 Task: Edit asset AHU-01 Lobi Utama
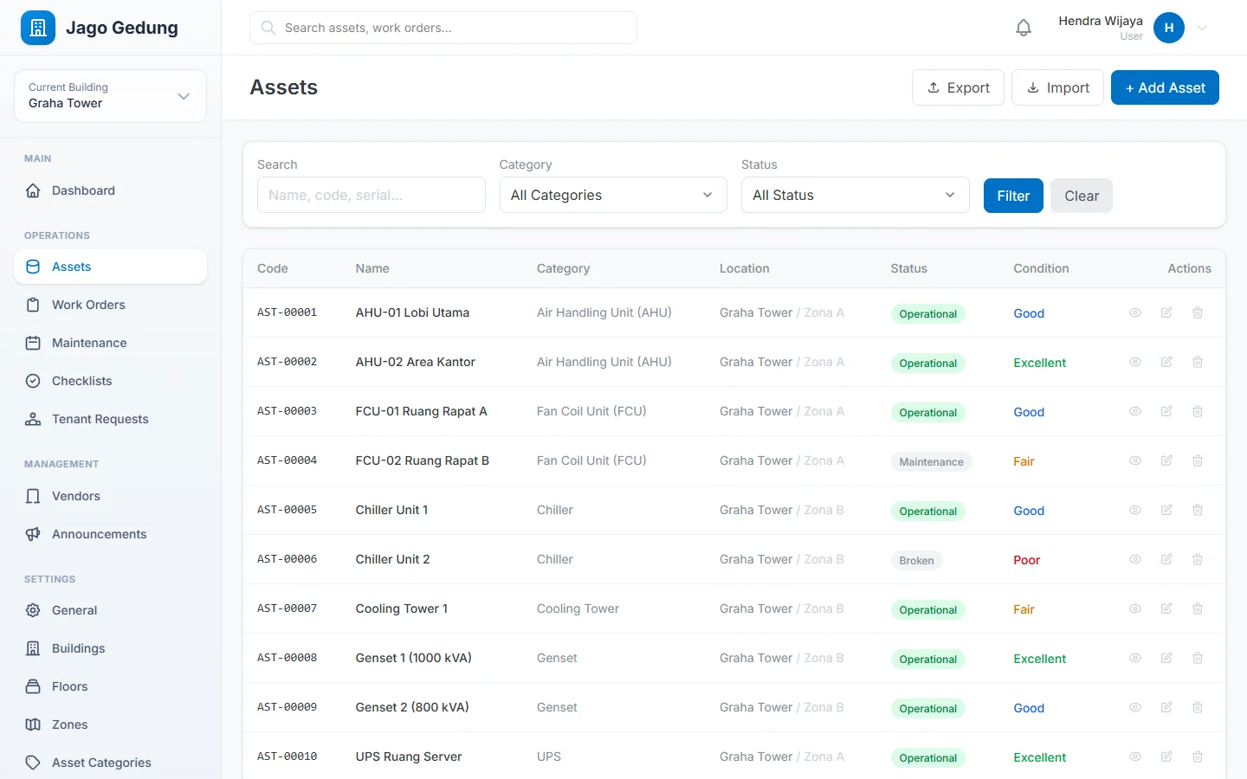1166,312
